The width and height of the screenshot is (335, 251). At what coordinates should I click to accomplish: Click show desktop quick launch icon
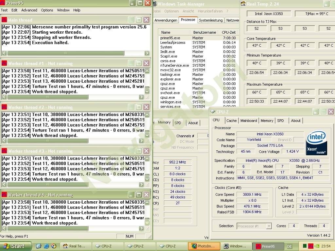(x=39, y=246)
